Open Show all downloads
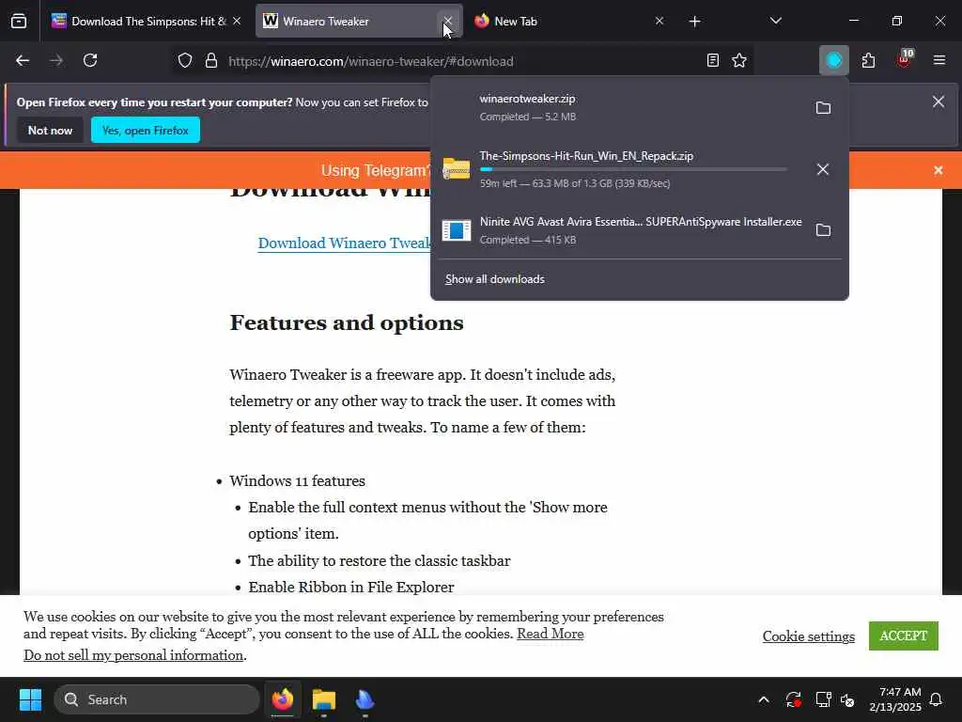 click(x=494, y=279)
